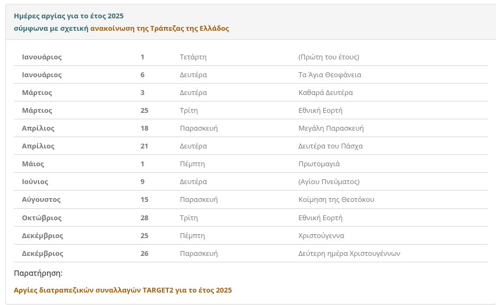
Task: Click the (Αγίου Πνεύματος) cell
Action: coord(329,182)
